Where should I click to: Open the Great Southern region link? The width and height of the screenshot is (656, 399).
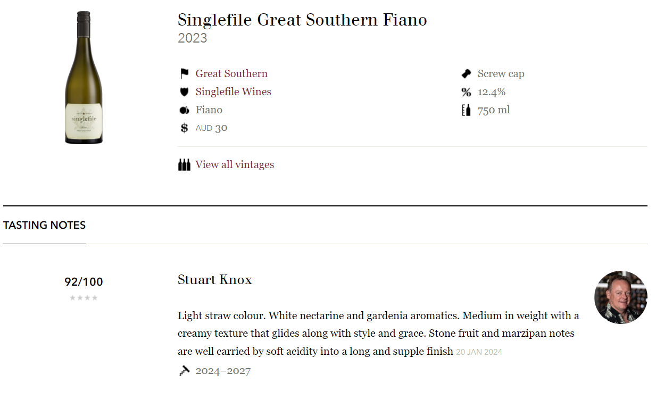point(231,73)
